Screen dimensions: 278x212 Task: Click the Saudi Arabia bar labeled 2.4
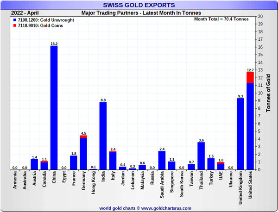(162, 160)
